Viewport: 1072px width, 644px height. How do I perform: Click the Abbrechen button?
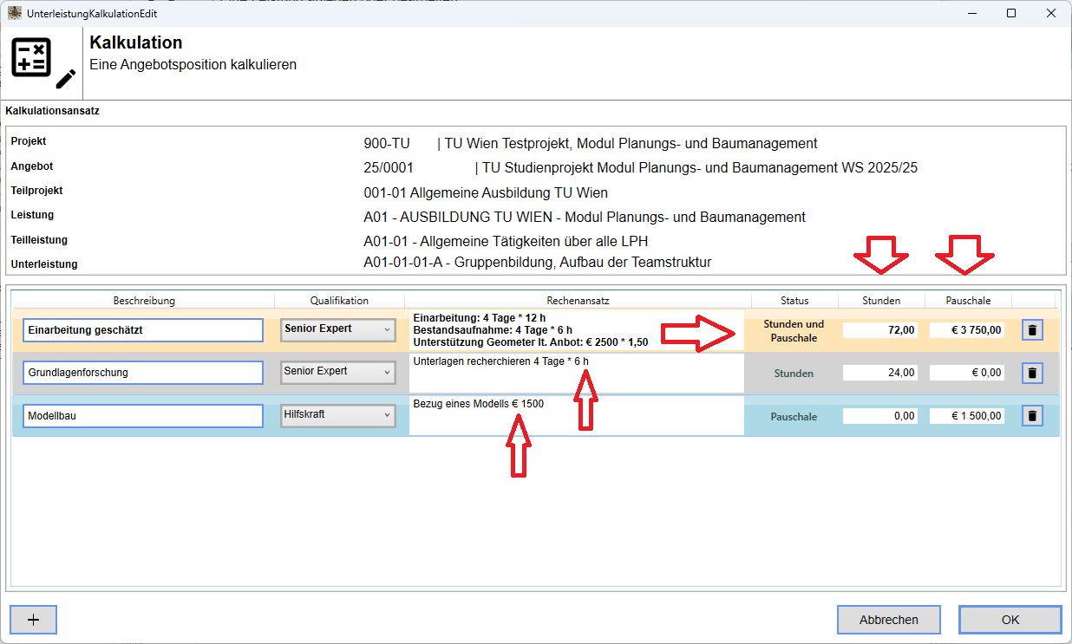(x=888, y=620)
